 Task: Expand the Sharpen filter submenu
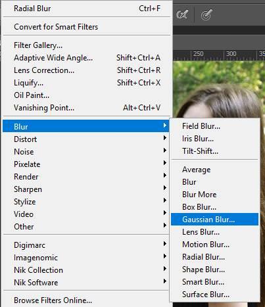pyautogui.click(x=86, y=189)
